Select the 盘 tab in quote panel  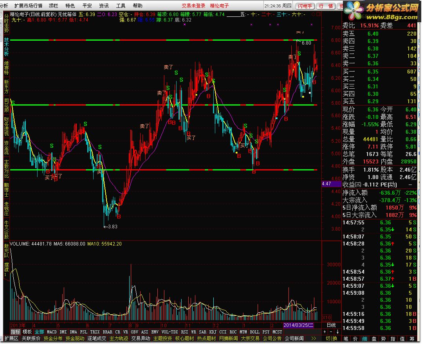(x=374, y=339)
